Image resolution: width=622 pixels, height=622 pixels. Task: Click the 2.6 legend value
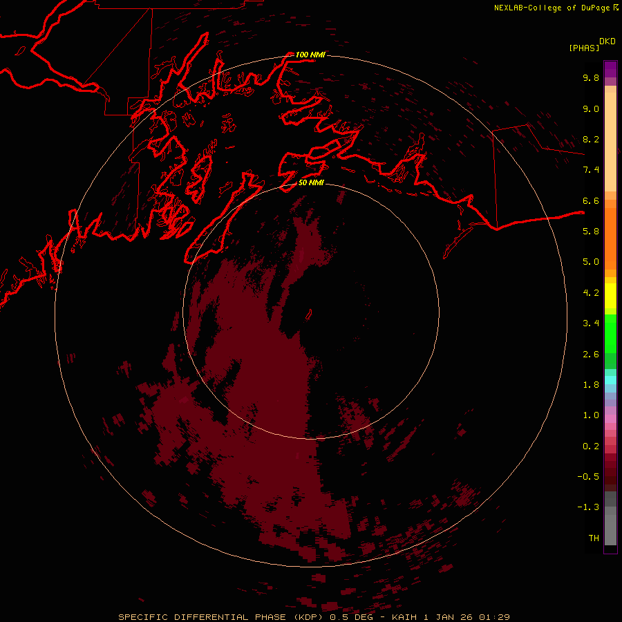tap(591, 355)
